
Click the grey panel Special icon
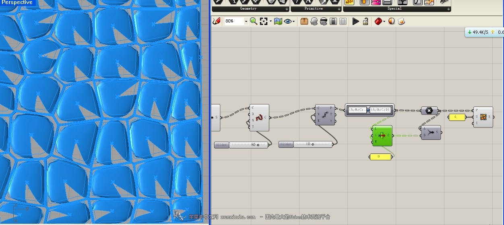[x=387, y=2]
